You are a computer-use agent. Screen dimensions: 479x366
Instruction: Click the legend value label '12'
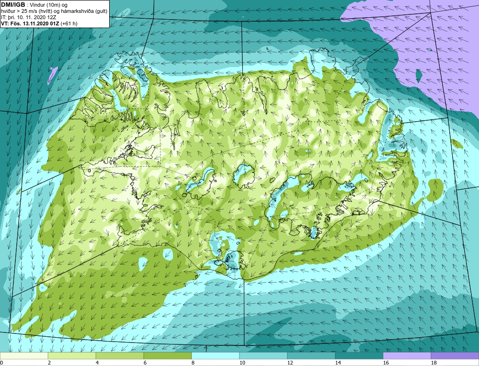click(291, 363)
